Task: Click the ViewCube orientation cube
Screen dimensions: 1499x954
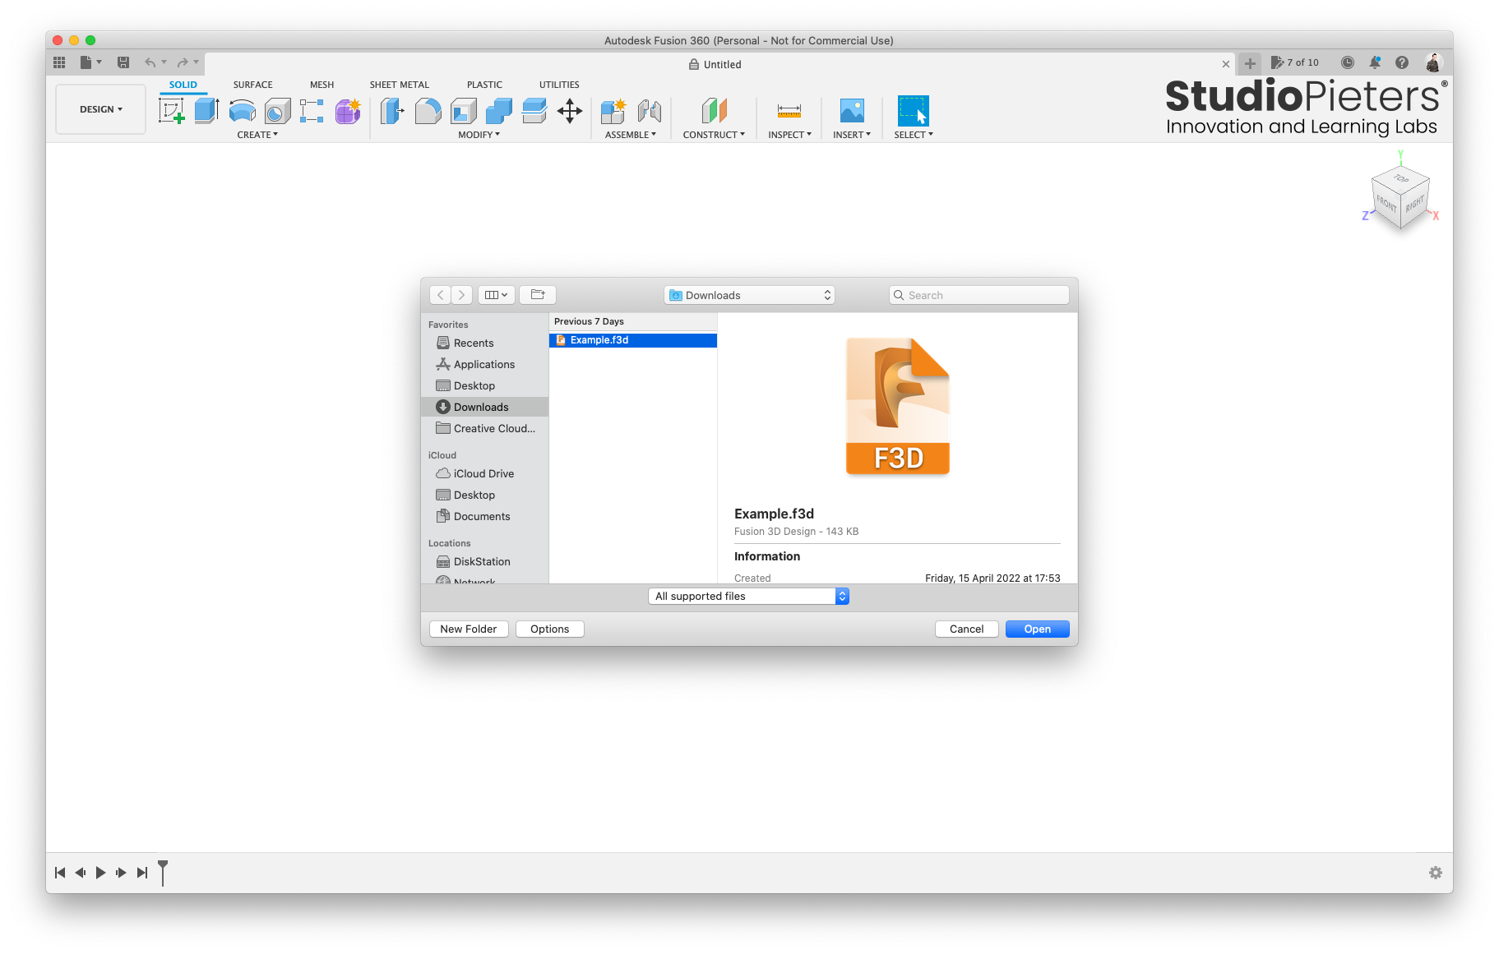Action: point(1400,197)
